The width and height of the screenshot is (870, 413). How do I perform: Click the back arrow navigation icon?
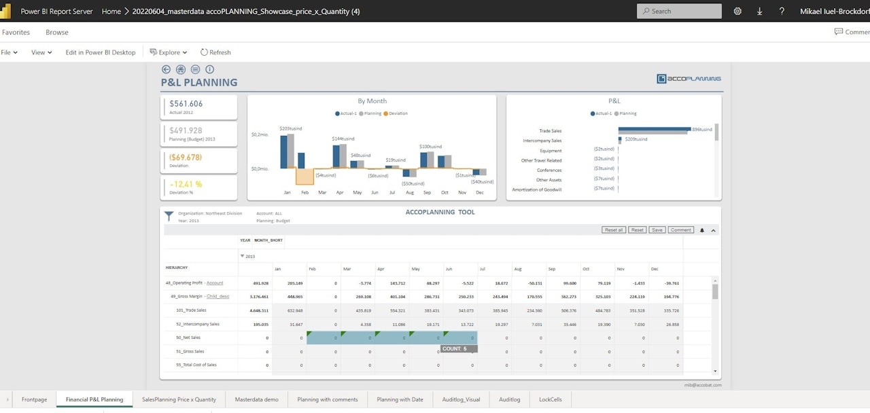pyautogui.click(x=166, y=69)
